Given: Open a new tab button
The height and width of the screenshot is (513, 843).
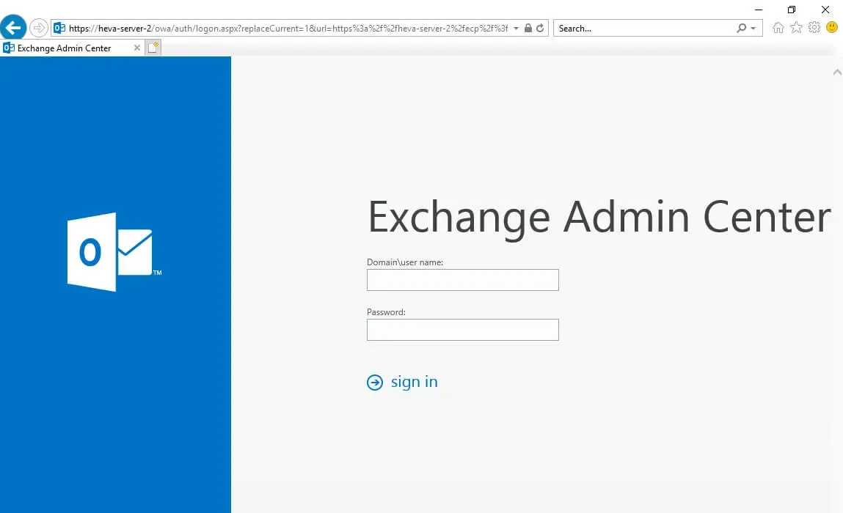Looking at the screenshot, I should (153, 48).
